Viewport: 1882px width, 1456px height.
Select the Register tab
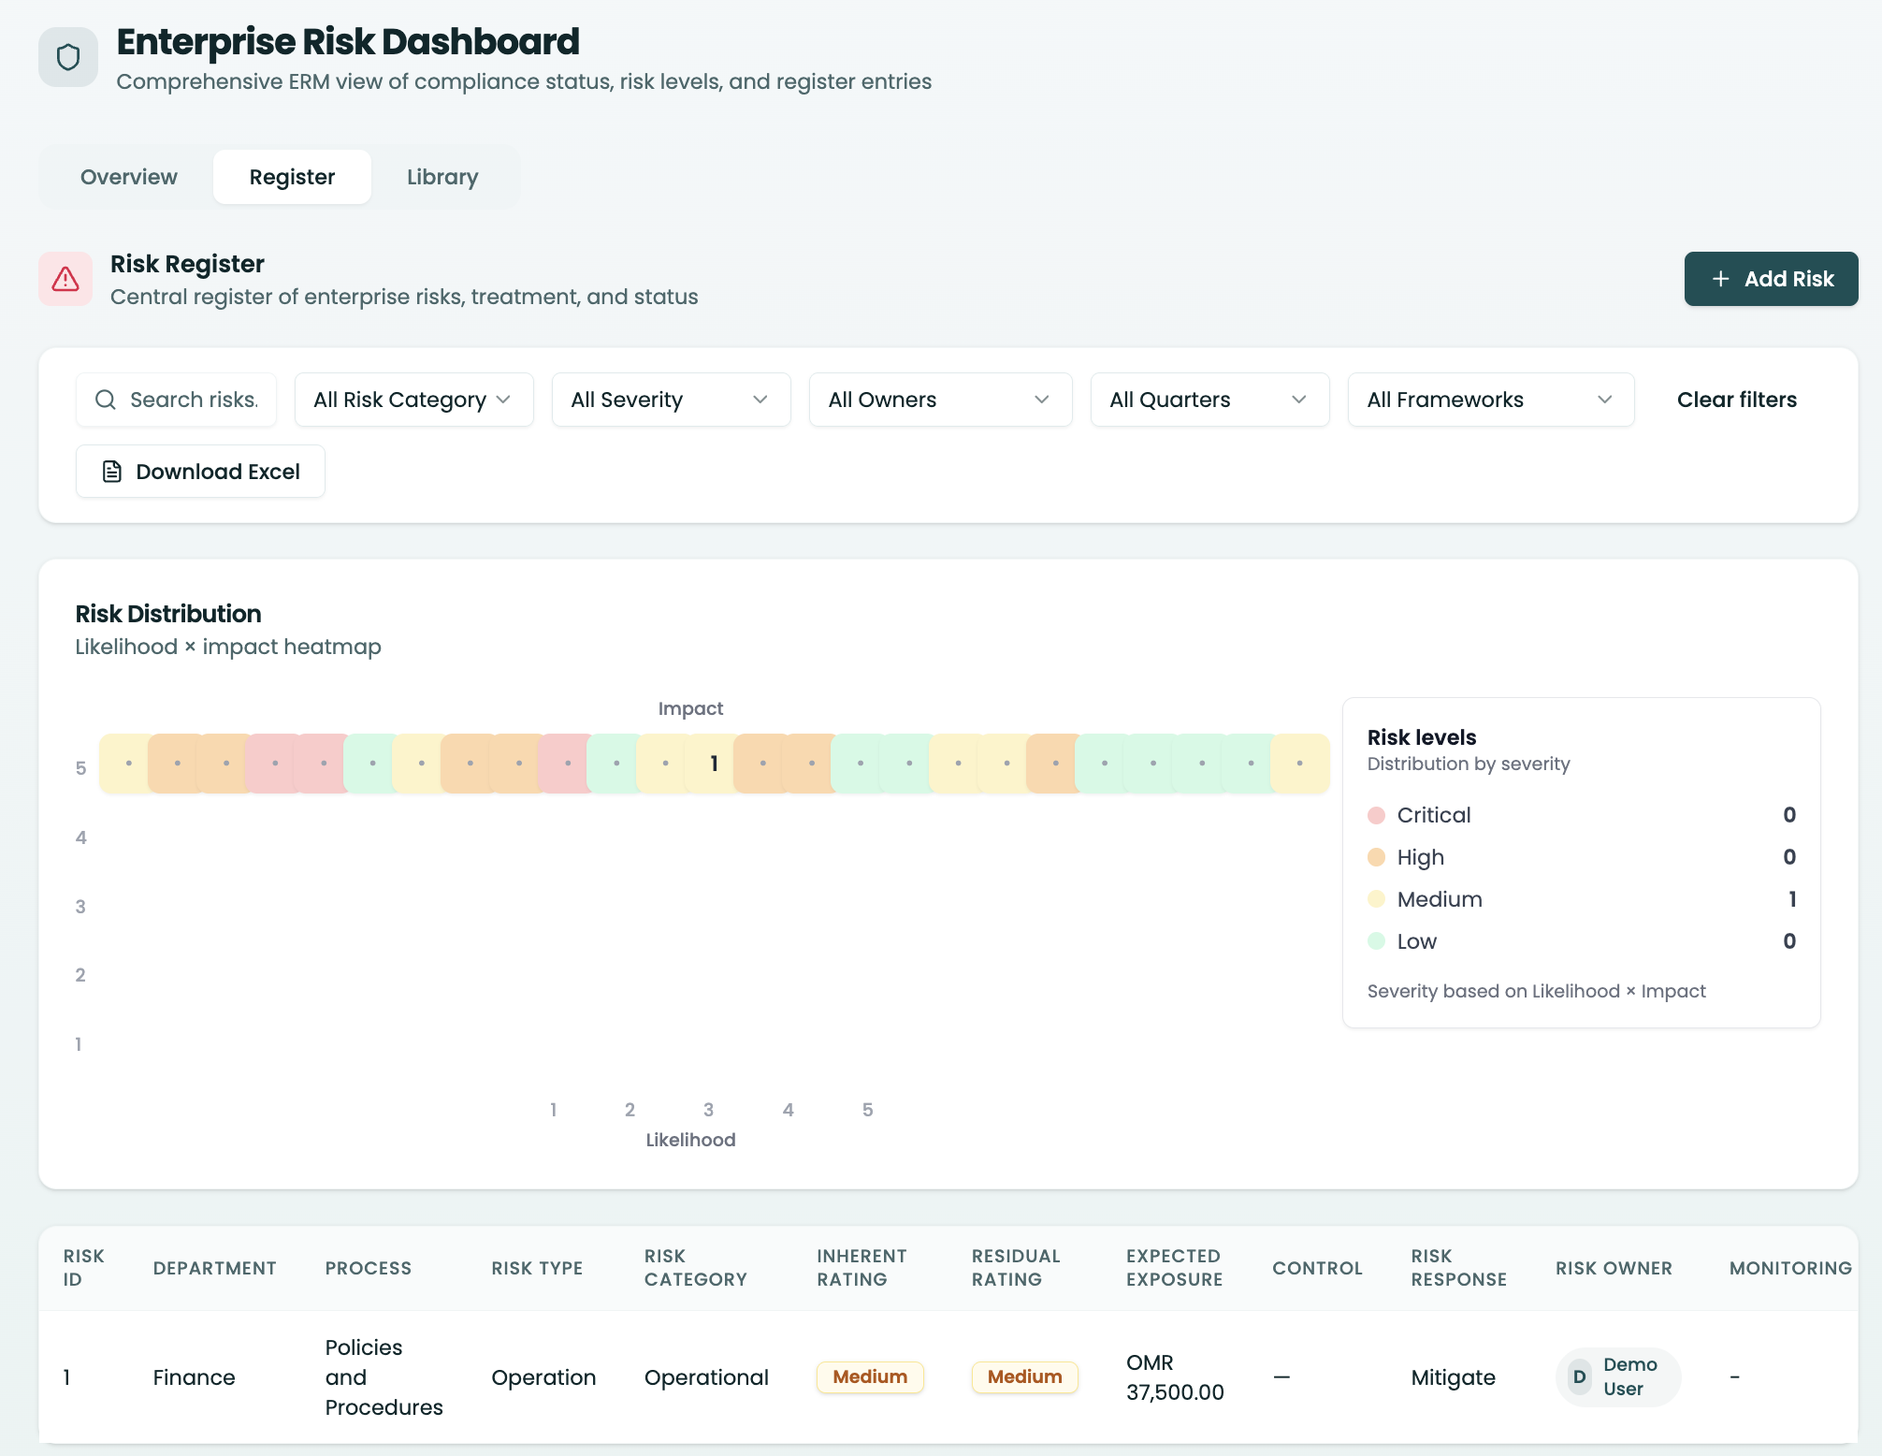[292, 177]
